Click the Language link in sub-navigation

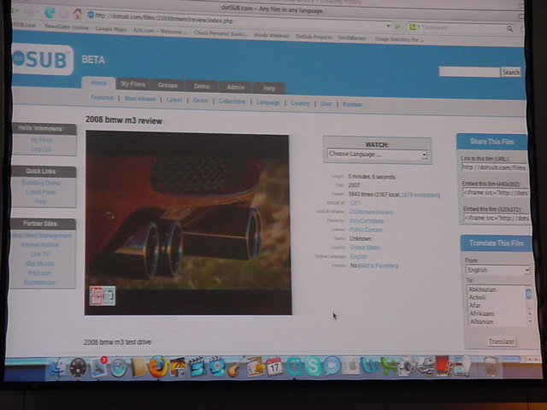click(268, 102)
